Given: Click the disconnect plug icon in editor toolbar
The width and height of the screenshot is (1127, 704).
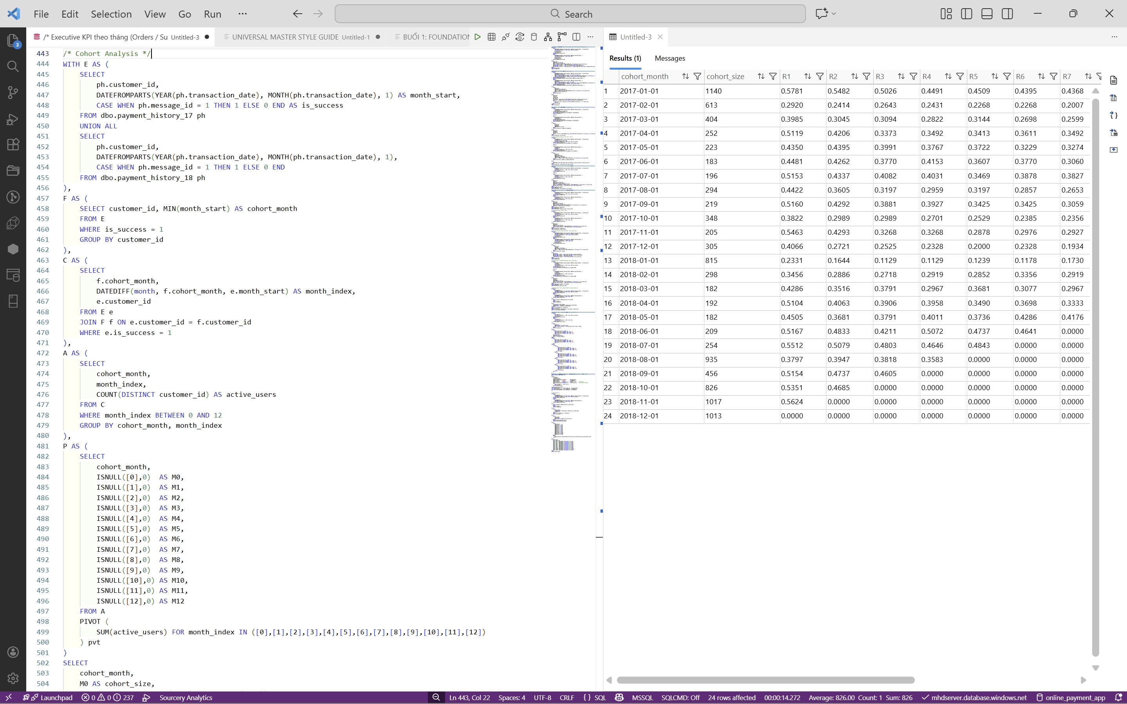Looking at the screenshot, I should pyautogui.click(x=505, y=37).
